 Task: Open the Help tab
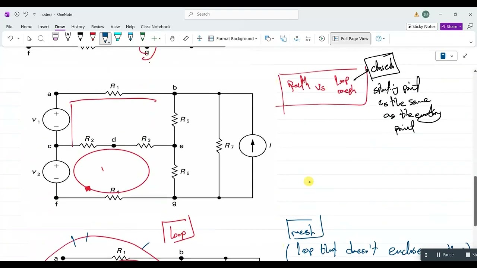coord(130,27)
